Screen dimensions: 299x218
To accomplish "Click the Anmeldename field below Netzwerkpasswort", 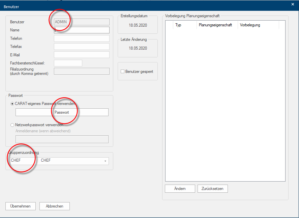I will (62, 139).
